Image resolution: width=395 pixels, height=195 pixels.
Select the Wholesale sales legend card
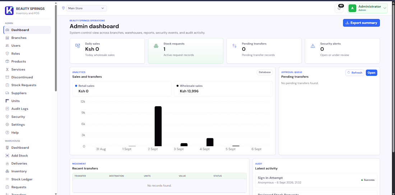[x=223, y=89]
